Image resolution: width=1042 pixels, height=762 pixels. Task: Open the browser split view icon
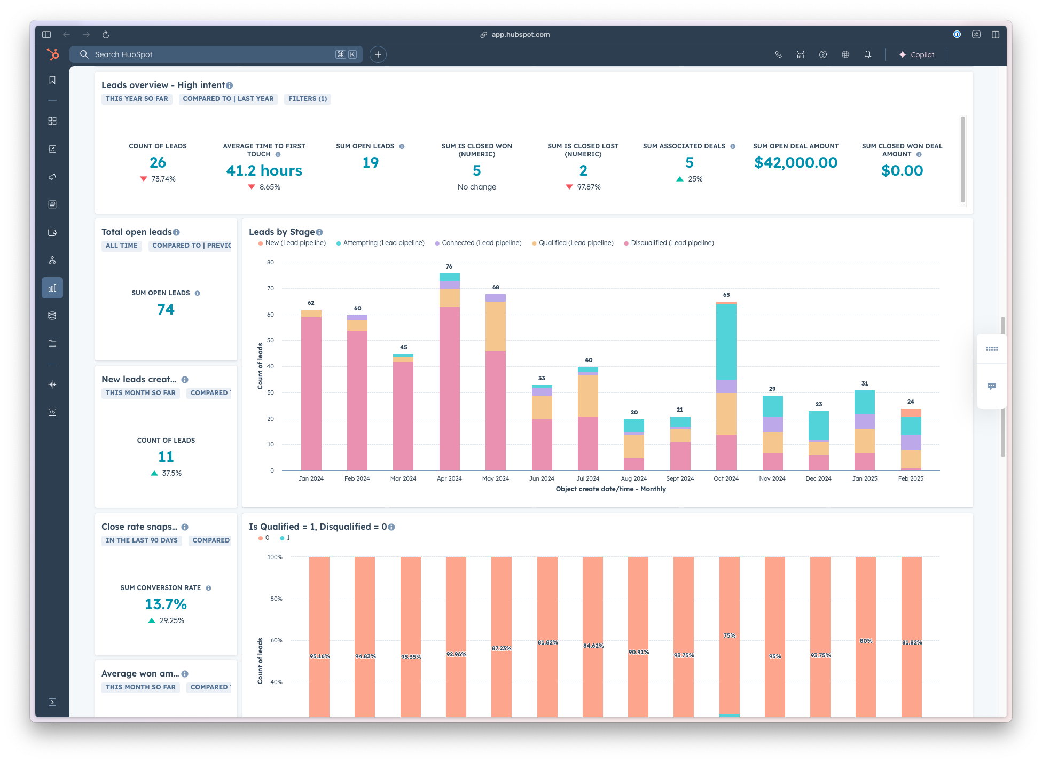[x=996, y=34]
